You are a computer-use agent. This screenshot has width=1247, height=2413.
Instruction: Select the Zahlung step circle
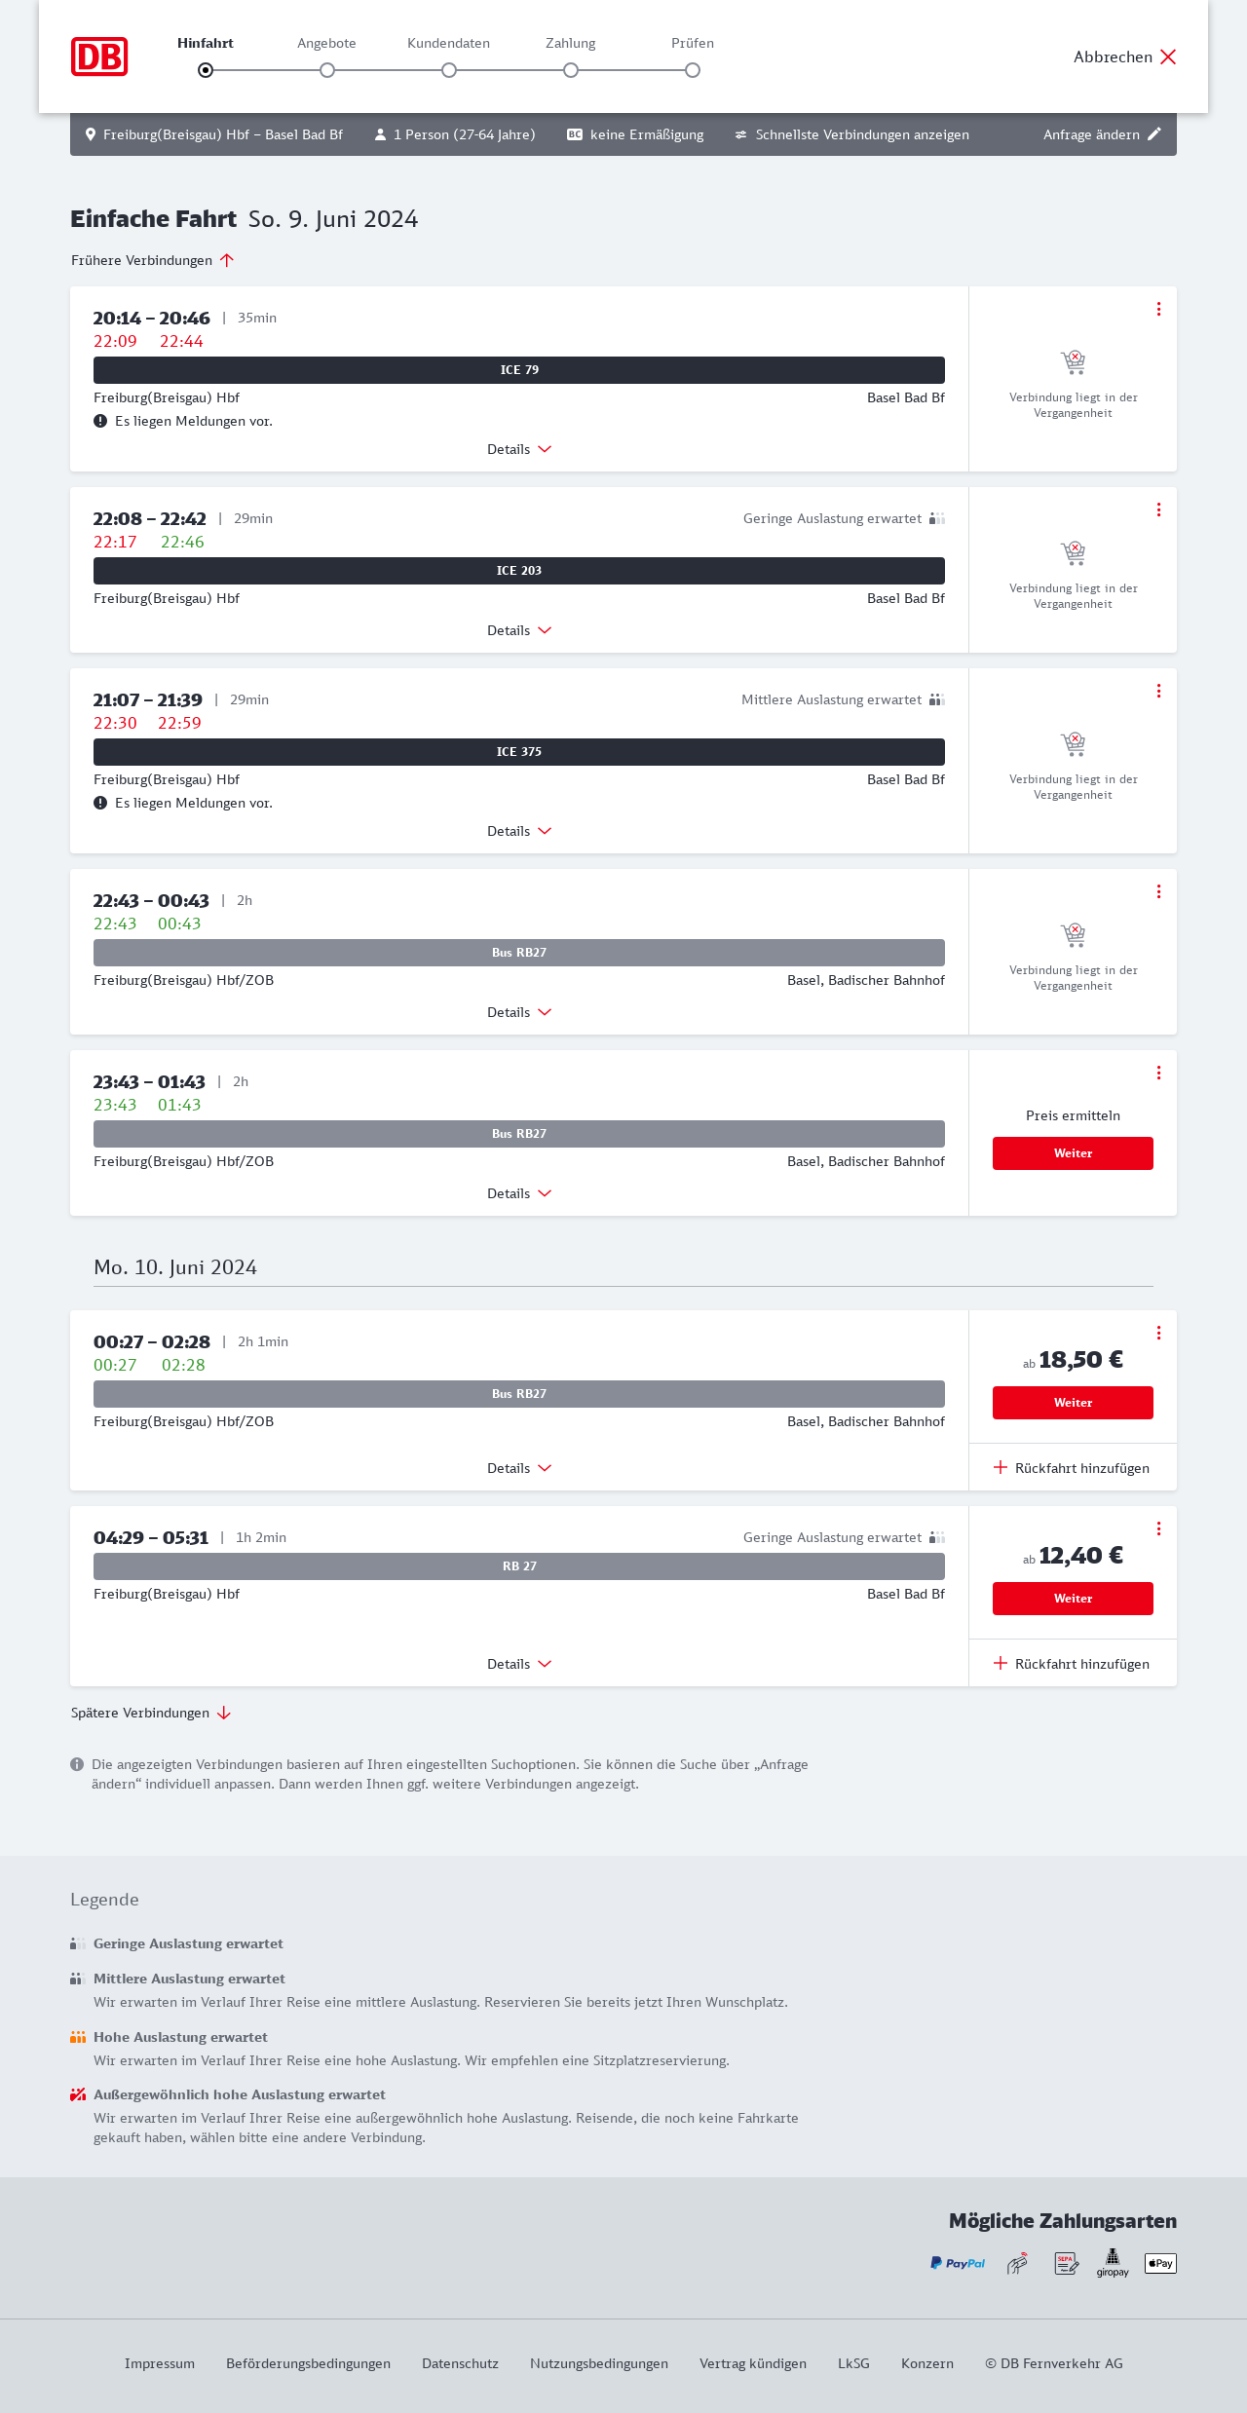(x=571, y=70)
